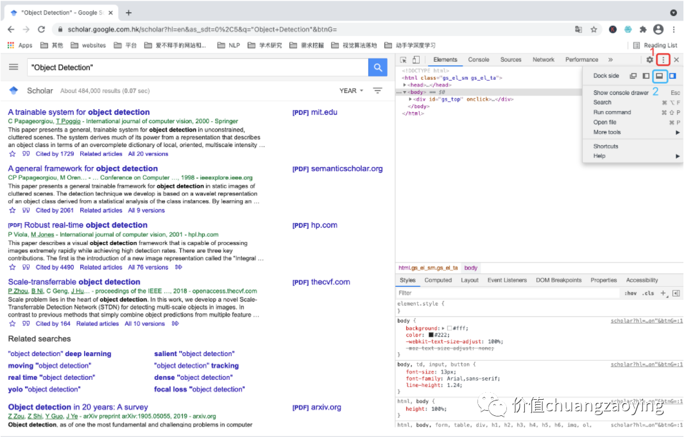Switch to the Sources tab
This screenshot has height=437, width=686.
pos(511,60)
